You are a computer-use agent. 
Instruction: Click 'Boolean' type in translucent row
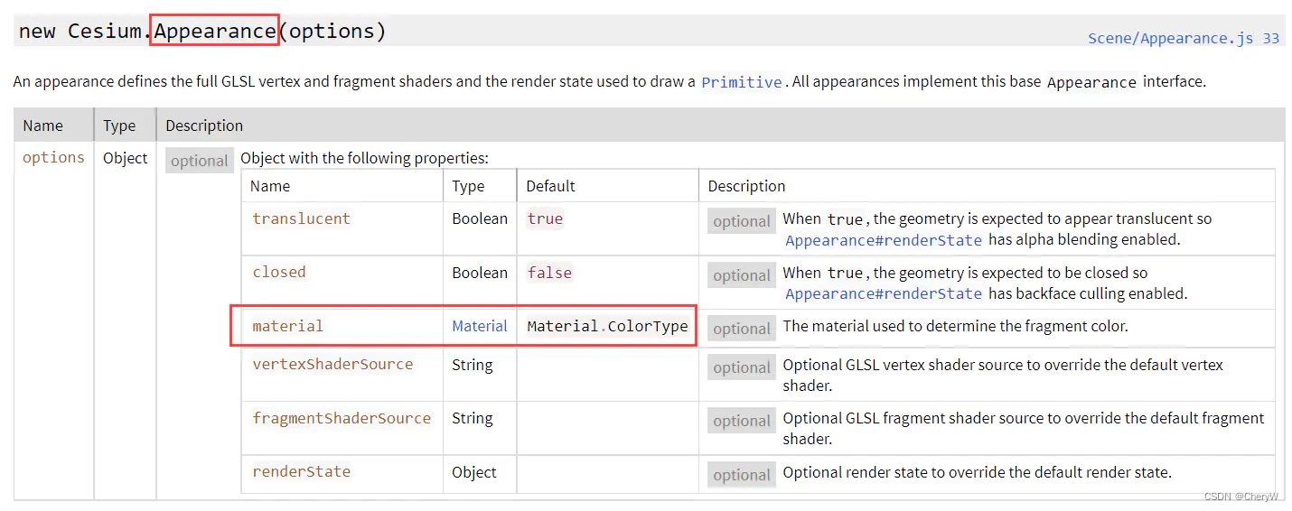(x=480, y=218)
